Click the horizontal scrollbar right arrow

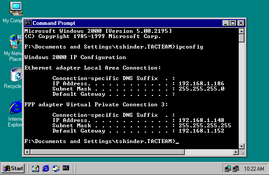tap(234, 151)
